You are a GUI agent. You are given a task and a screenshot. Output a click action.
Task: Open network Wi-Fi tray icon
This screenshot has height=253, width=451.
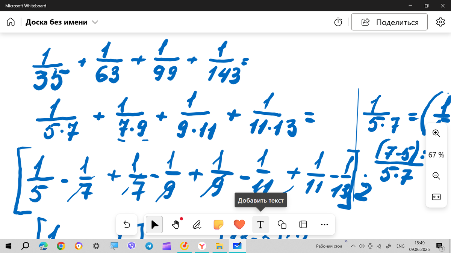(x=379, y=246)
